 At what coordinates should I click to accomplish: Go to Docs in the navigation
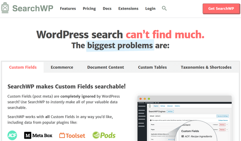tap(107, 9)
